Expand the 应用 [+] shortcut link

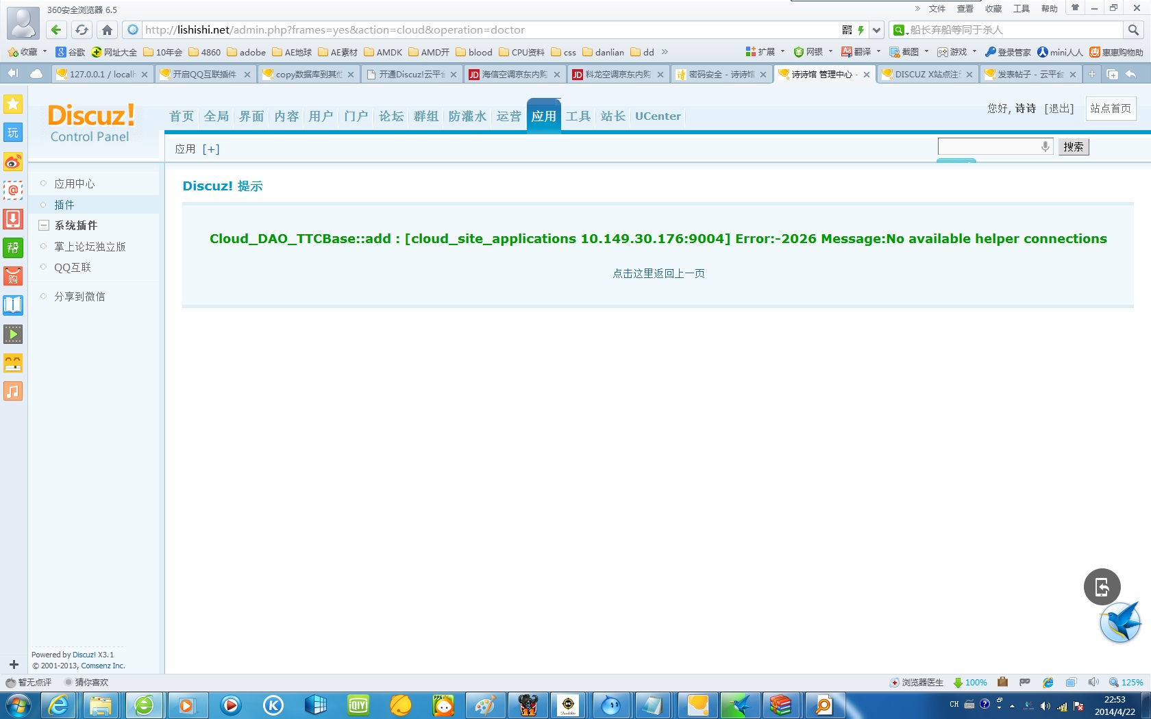(x=211, y=149)
